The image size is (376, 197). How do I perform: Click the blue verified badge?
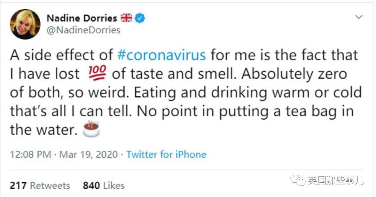[140, 18]
